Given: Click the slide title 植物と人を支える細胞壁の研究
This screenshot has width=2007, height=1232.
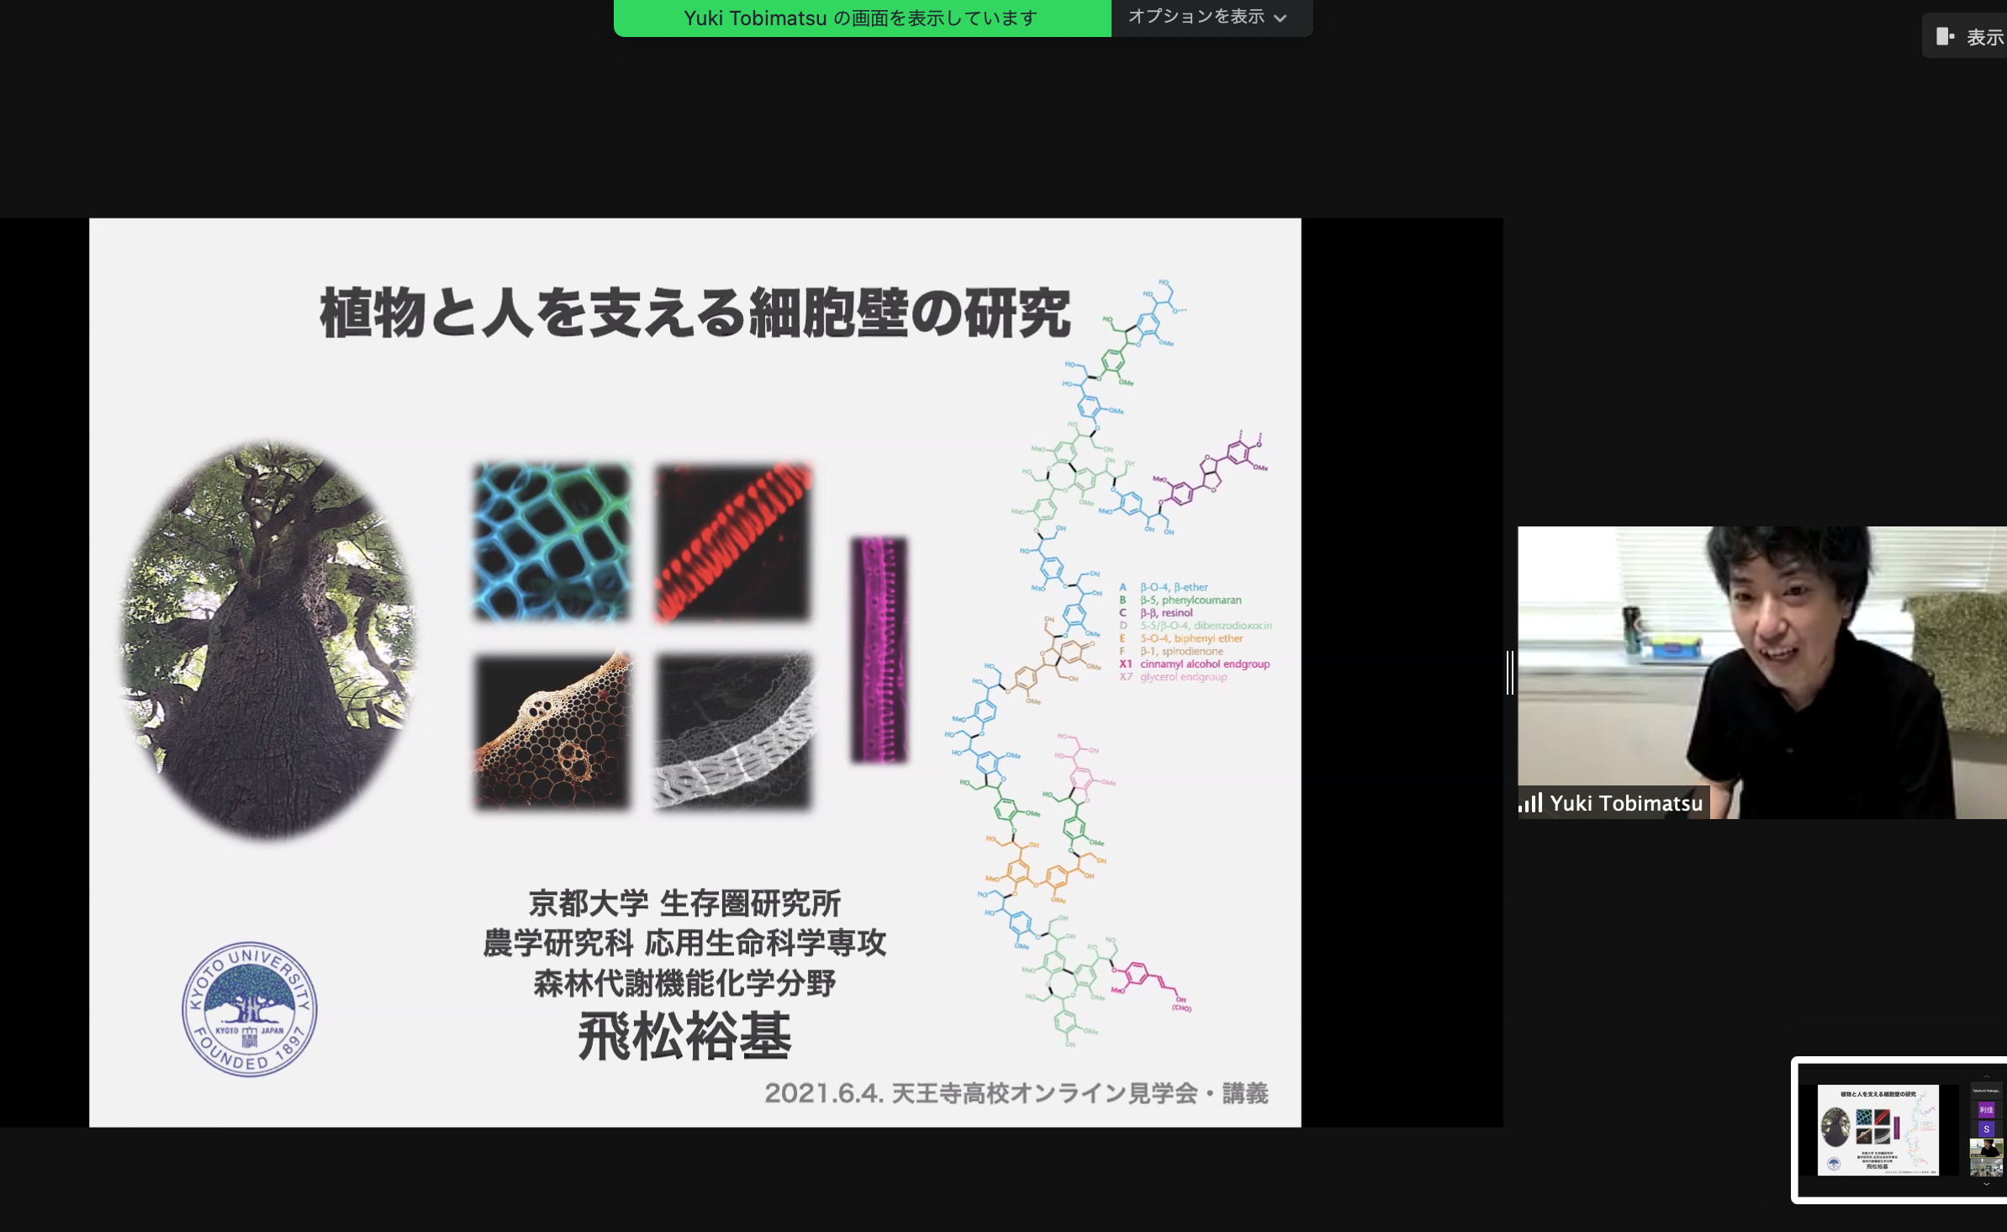Looking at the screenshot, I should pyautogui.click(x=695, y=313).
